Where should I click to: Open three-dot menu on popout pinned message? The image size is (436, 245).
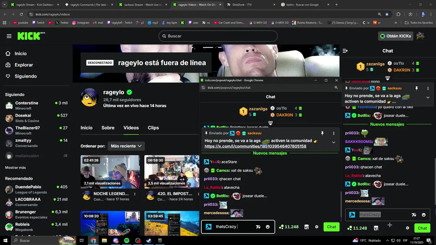(334, 133)
